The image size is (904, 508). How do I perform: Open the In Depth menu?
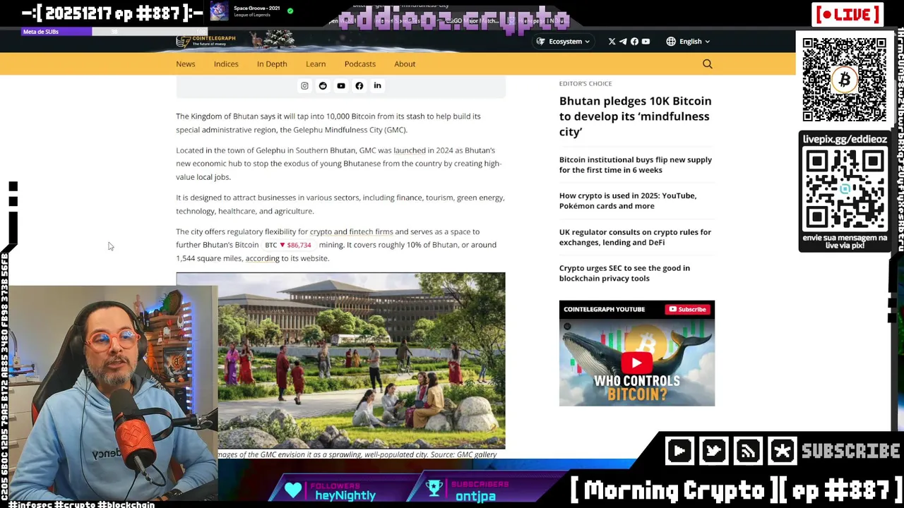pos(272,64)
